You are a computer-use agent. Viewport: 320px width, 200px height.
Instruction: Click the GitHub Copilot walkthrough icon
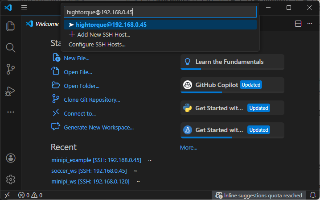pyautogui.click(x=187, y=85)
